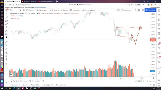Start Симулятор рынка bar replay

[89, 10]
